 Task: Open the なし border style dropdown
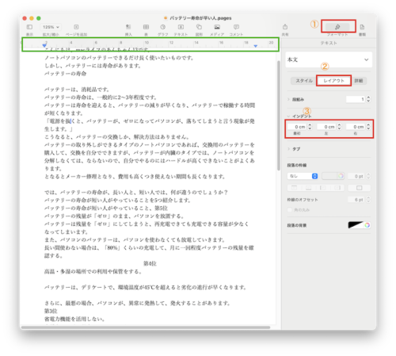pyautogui.click(x=303, y=176)
